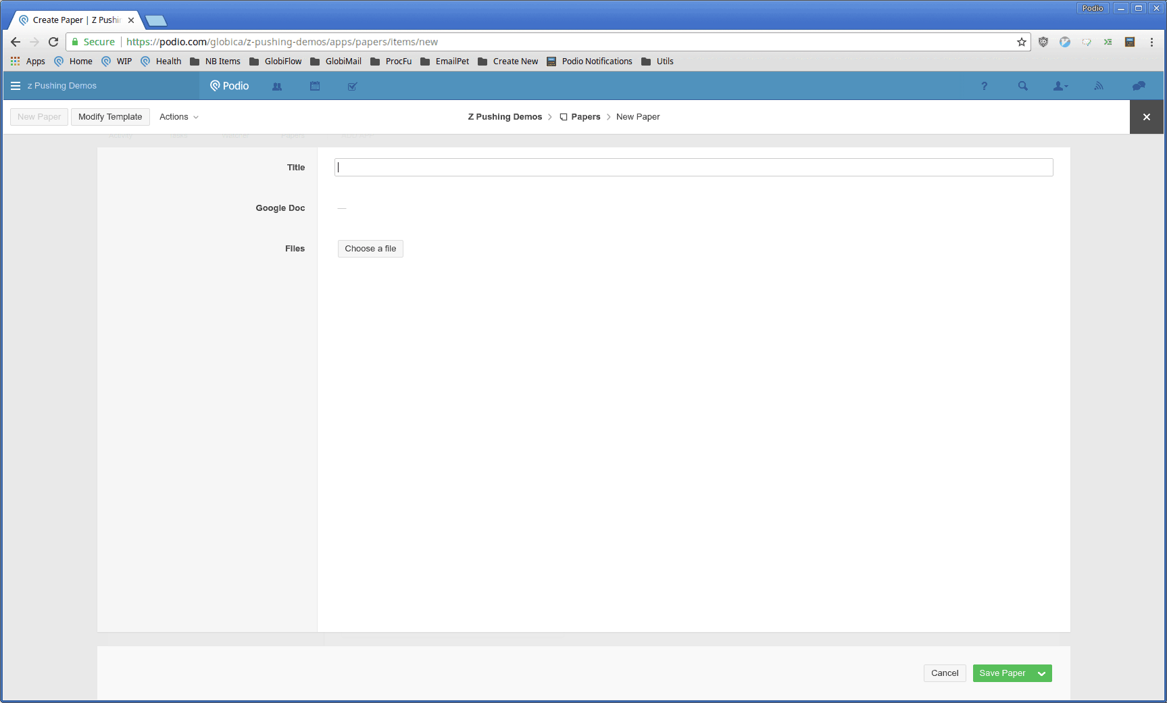Image resolution: width=1167 pixels, height=703 pixels.
Task: Click Choose a file button
Action: pos(370,249)
